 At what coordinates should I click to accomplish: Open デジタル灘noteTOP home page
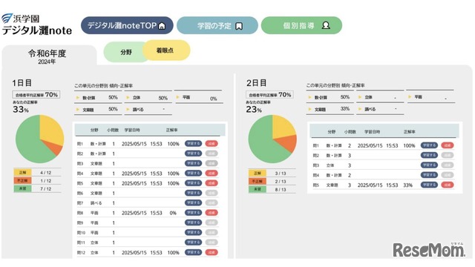(x=127, y=25)
